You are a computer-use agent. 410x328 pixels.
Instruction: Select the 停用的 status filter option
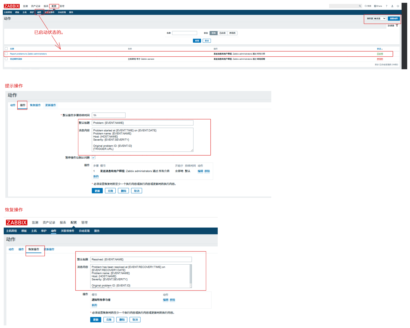[232, 33]
